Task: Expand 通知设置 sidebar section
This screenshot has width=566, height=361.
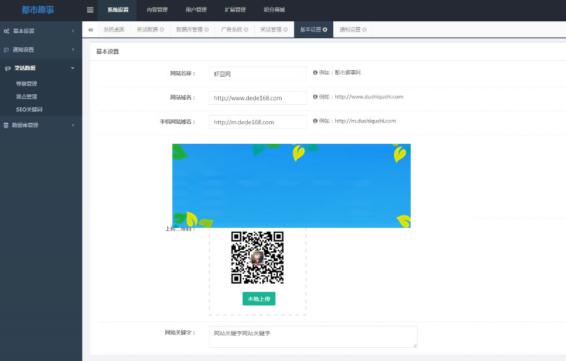Action: (x=41, y=50)
